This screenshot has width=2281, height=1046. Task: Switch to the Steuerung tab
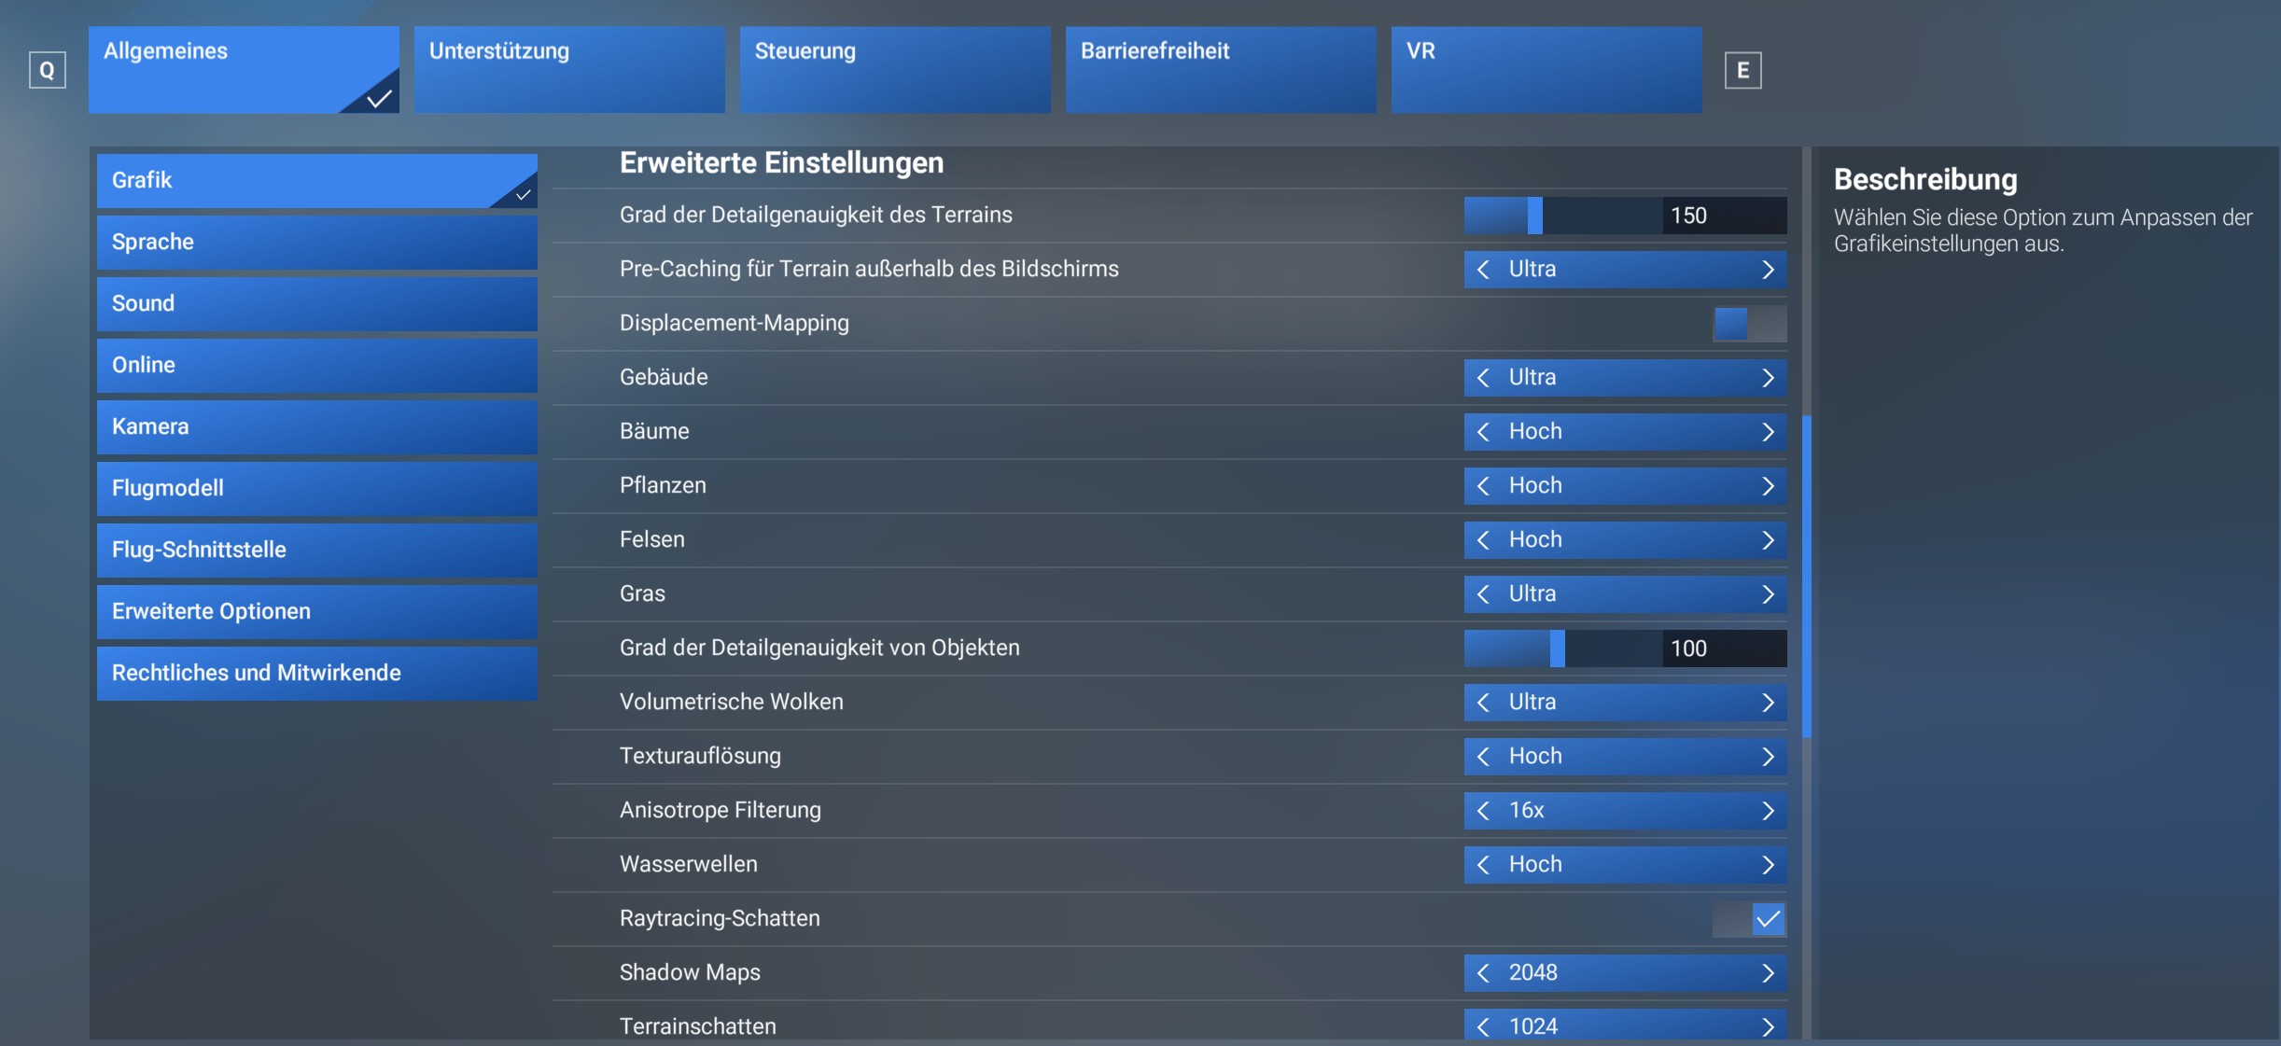894,70
